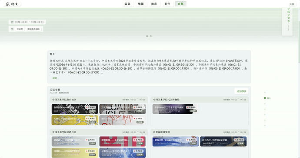300x158 pixels.
Task: Open the 世界旅游博览馆 group header
Action: (x=200, y=132)
